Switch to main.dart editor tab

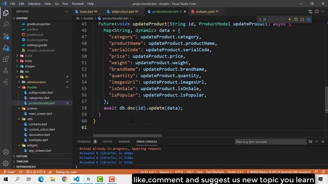[87, 11]
